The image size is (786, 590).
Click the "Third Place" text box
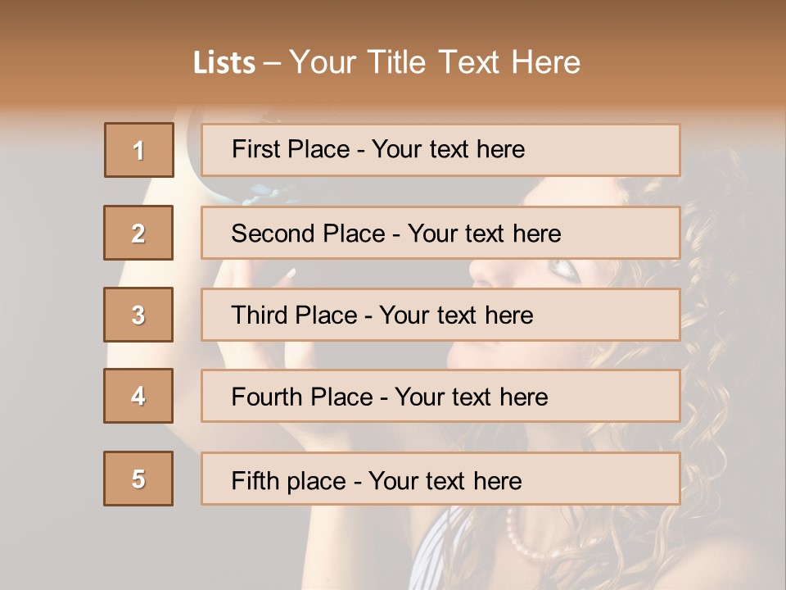(440, 315)
